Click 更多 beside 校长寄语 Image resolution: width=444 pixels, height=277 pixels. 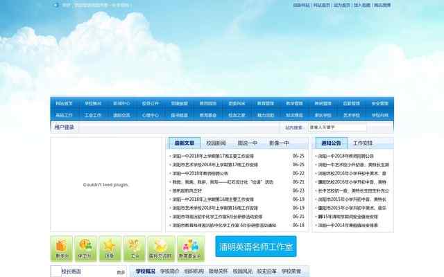121,272
